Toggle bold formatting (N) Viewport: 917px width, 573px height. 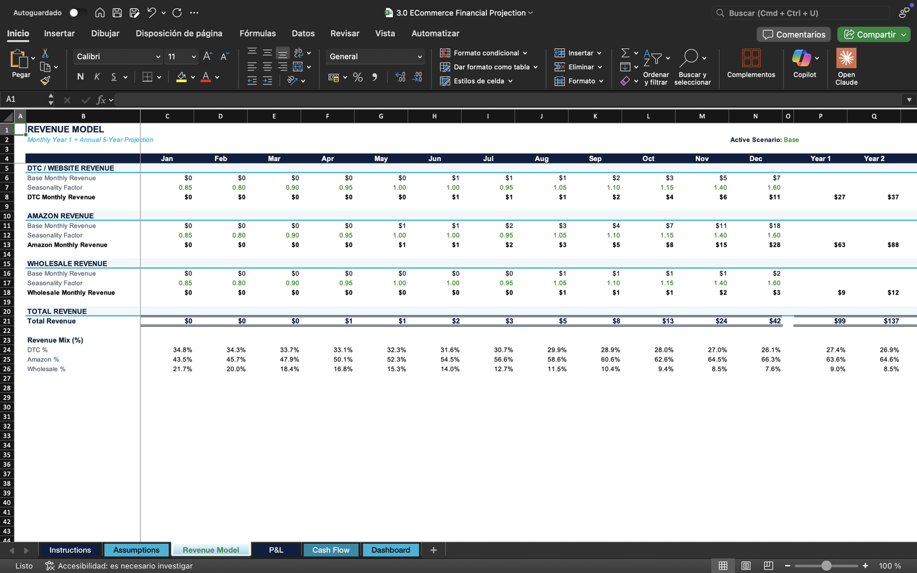point(80,77)
